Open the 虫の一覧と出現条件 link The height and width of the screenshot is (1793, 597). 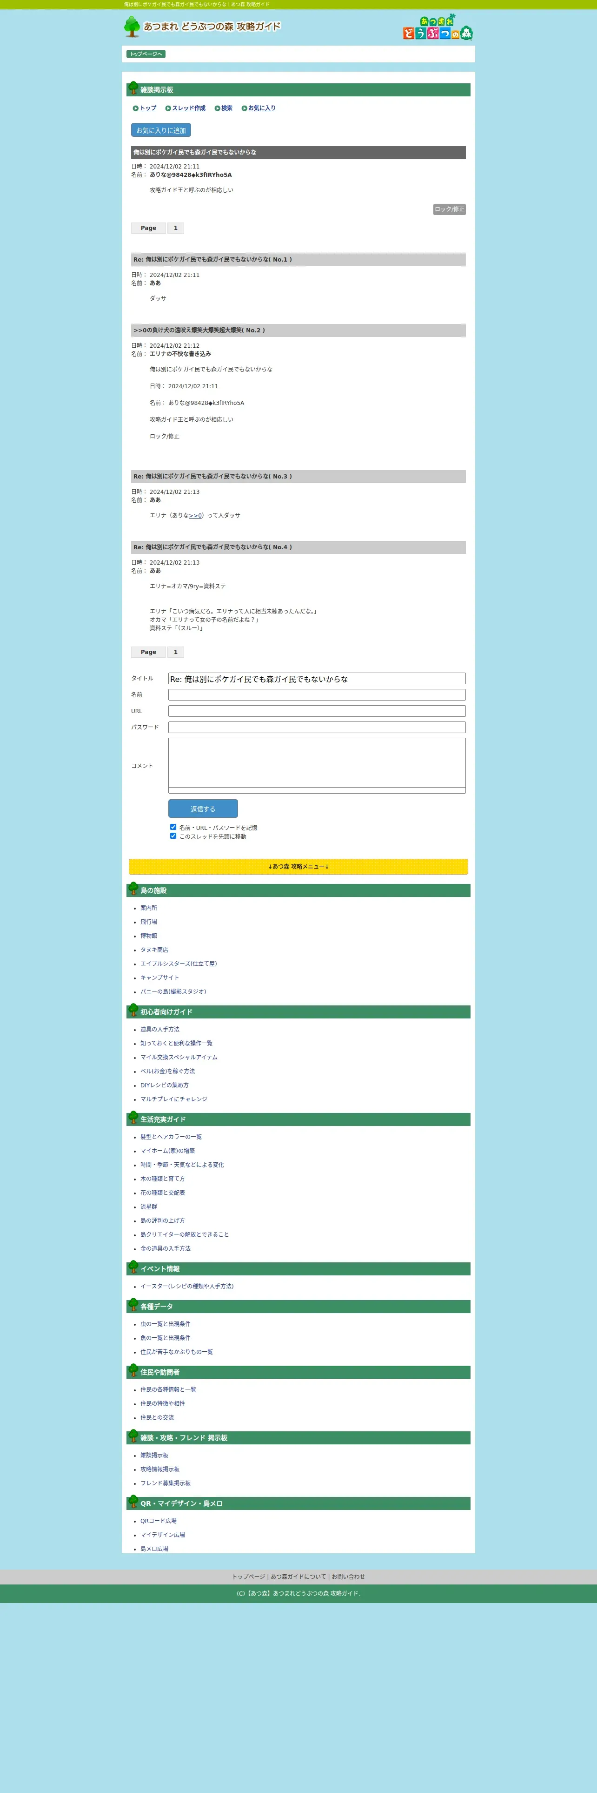coord(166,1324)
